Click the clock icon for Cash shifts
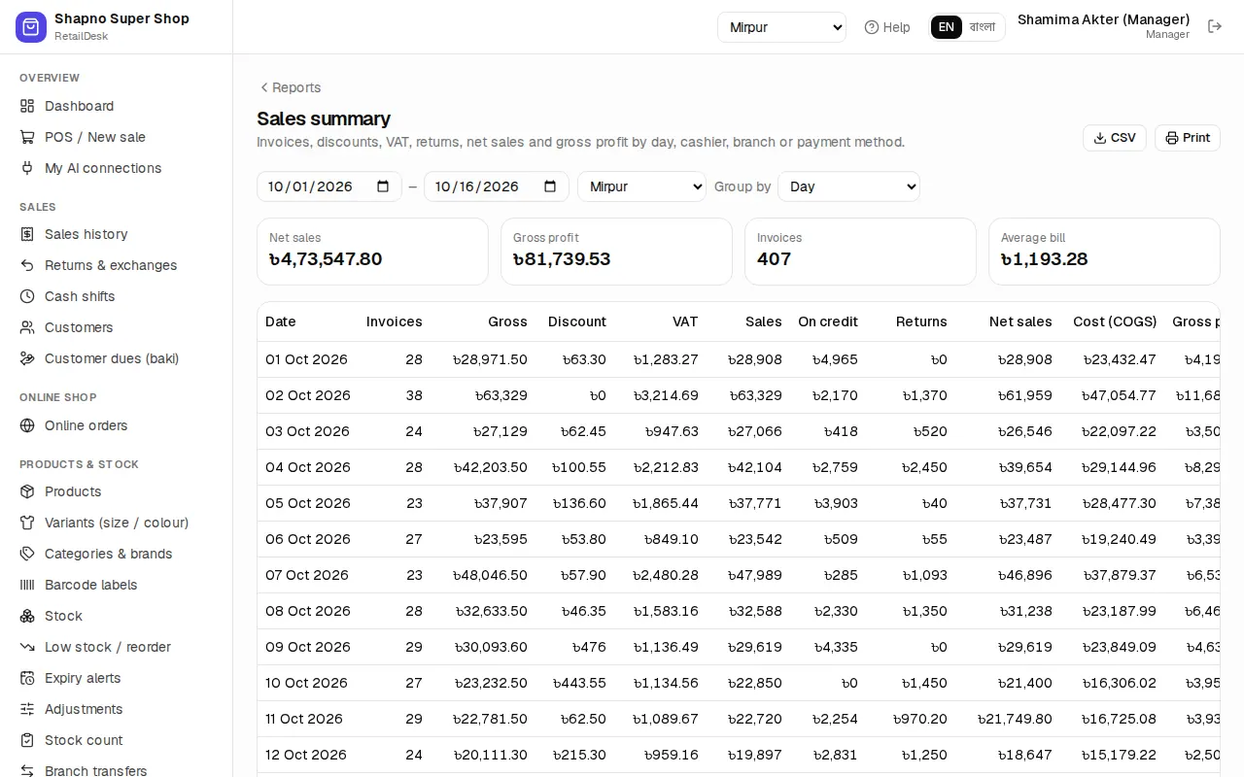1244x777 pixels. click(x=27, y=296)
